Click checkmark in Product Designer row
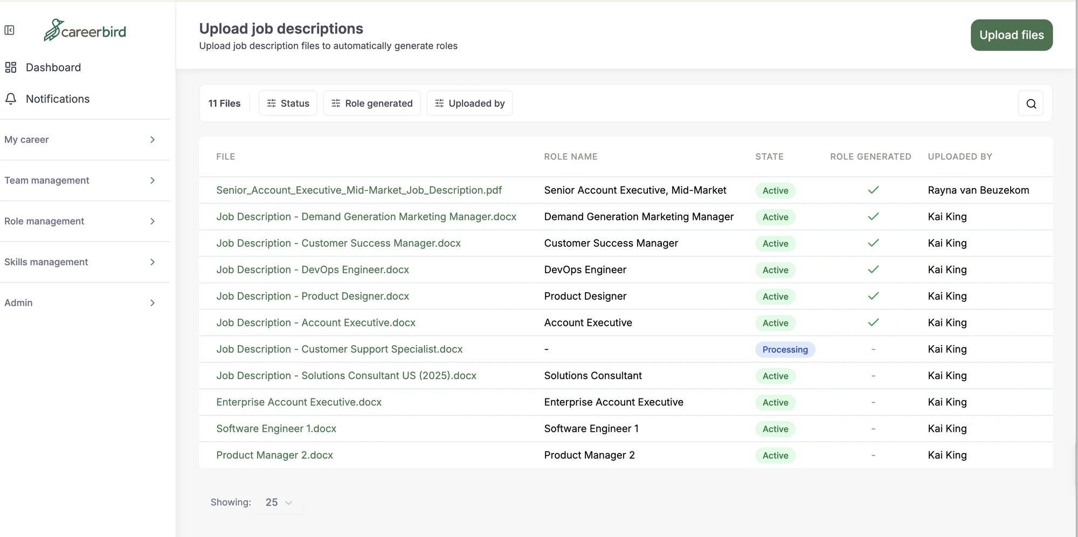1078x537 pixels. pyautogui.click(x=873, y=296)
